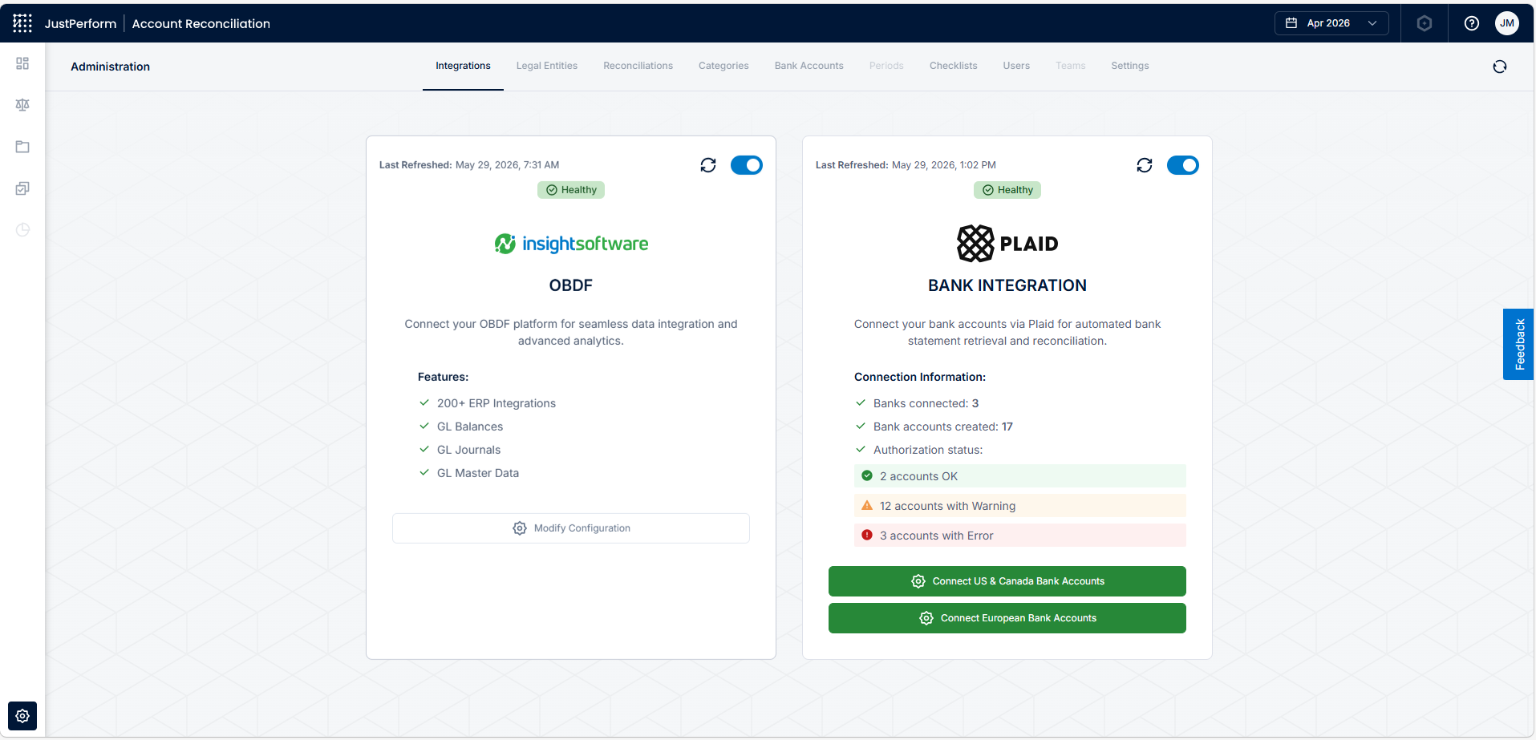Click the insightsoftware logo
The image size is (1536, 740).
(571, 244)
